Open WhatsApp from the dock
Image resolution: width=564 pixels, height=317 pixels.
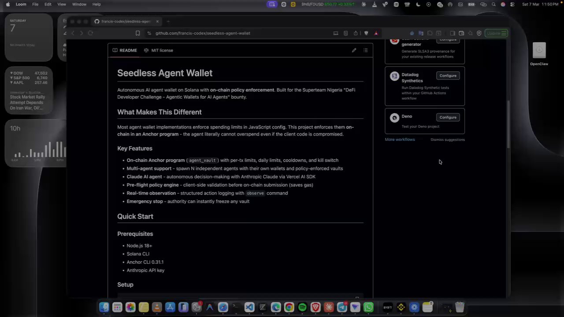368,307
